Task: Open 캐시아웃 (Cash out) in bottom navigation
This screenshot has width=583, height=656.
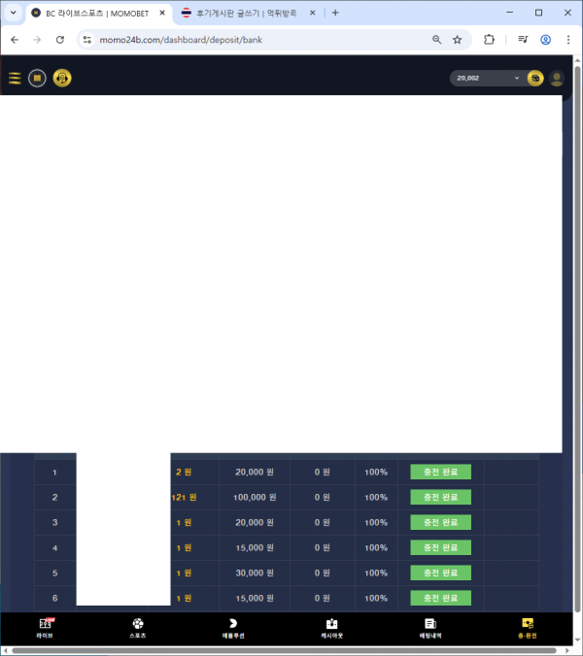Action: pos(331,627)
